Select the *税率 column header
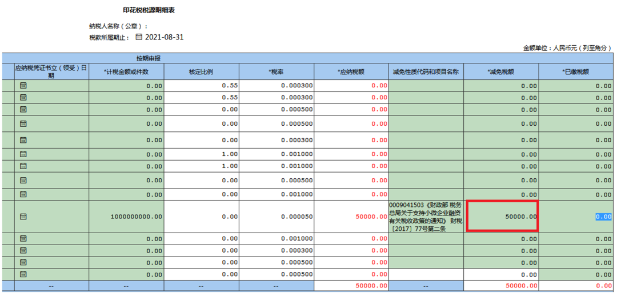This screenshot has width=617, height=296. [277, 71]
